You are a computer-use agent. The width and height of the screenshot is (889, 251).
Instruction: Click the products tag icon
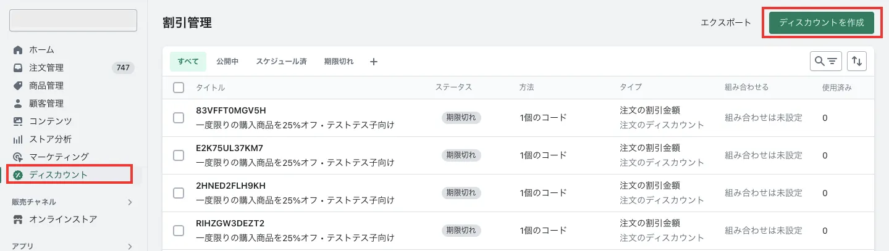click(x=18, y=86)
